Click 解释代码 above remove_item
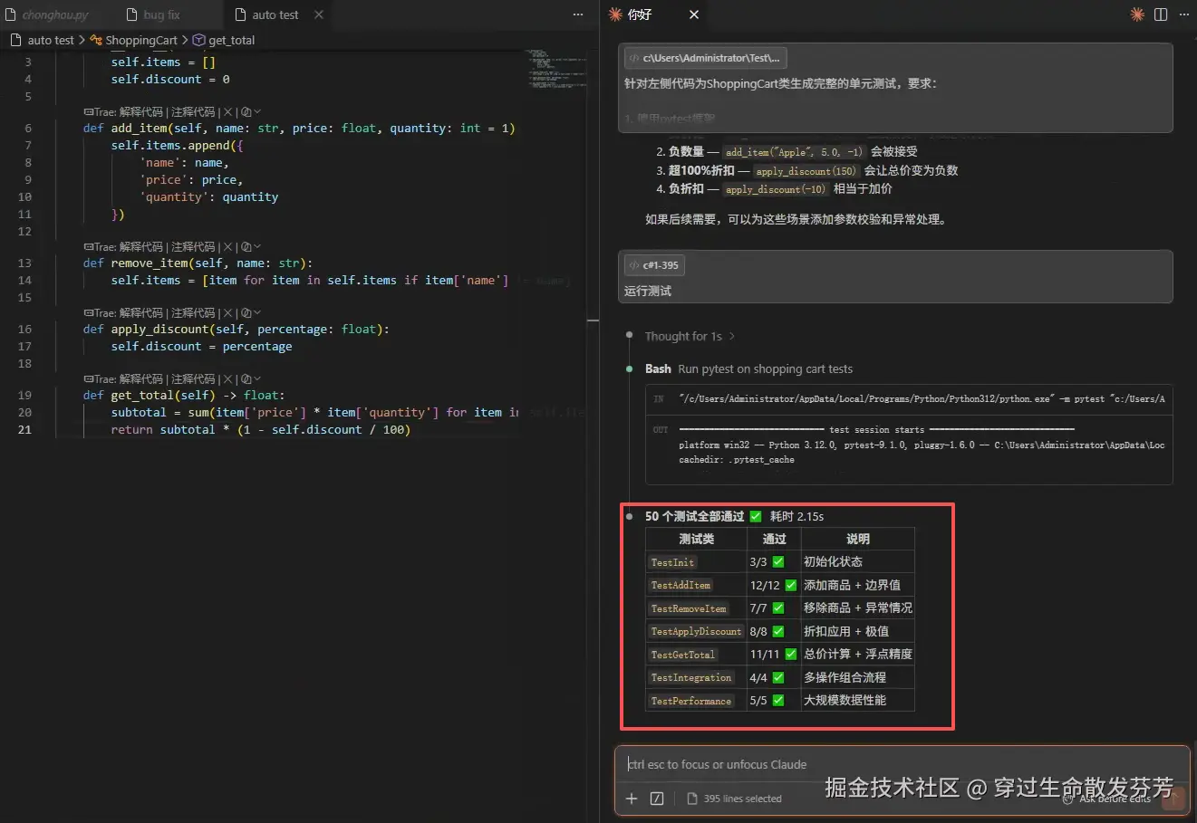1197x823 pixels. (140, 247)
